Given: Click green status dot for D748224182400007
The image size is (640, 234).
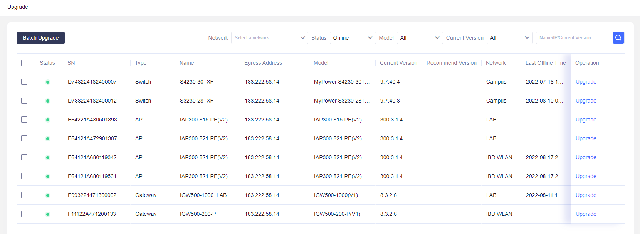Looking at the screenshot, I should (x=48, y=82).
